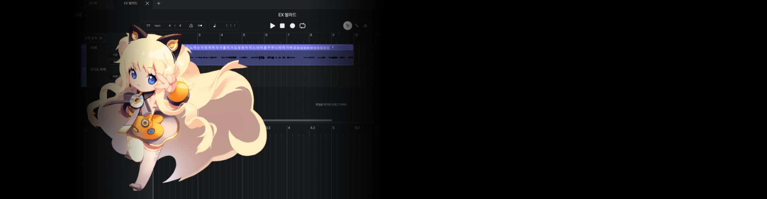767x199 pixels.
Task: Click the horizontal scrollbar under the tracks
Action: coord(298,120)
